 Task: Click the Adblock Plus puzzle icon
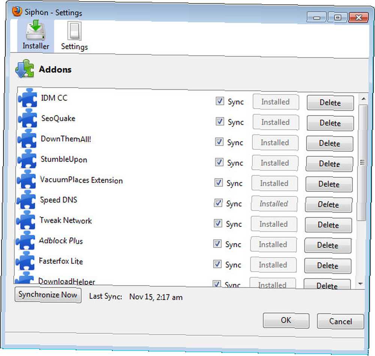[x=25, y=240]
